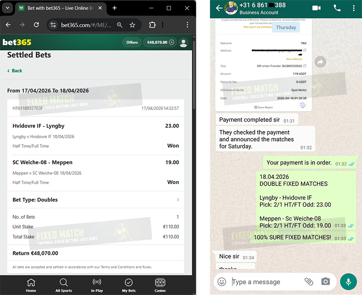Start a video call in WhatsApp

[316, 8]
